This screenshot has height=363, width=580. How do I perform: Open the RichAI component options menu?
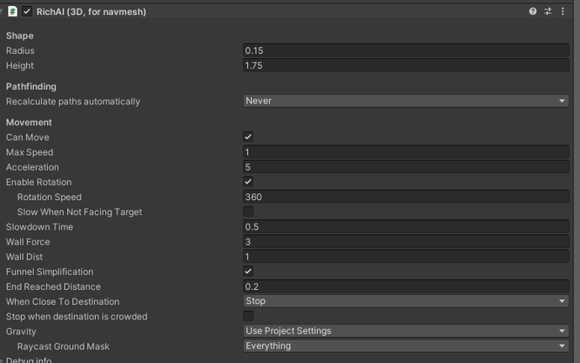click(x=562, y=12)
